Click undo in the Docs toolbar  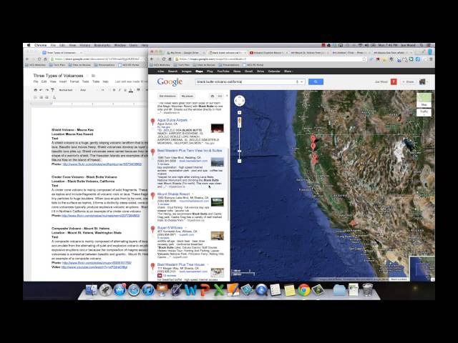click(x=42, y=90)
